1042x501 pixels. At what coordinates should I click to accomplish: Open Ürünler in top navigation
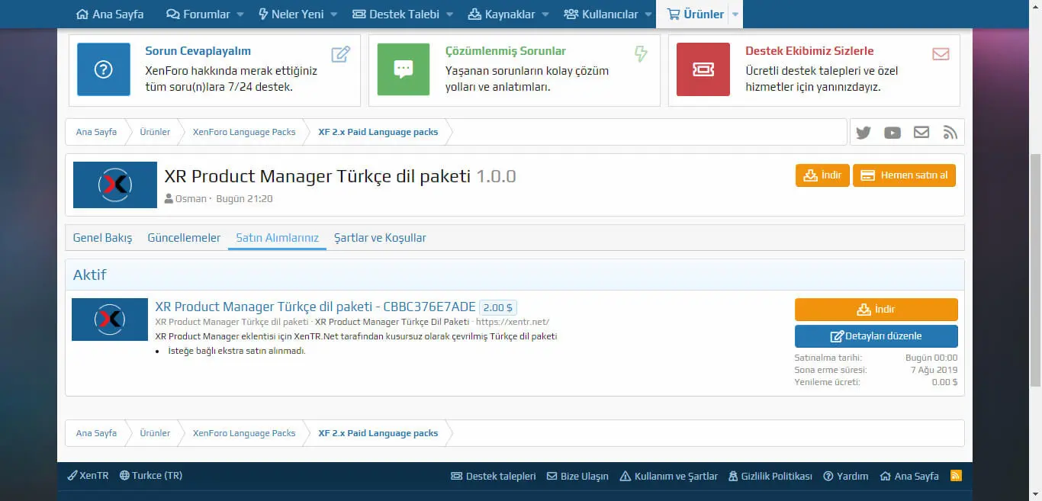[x=695, y=14]
